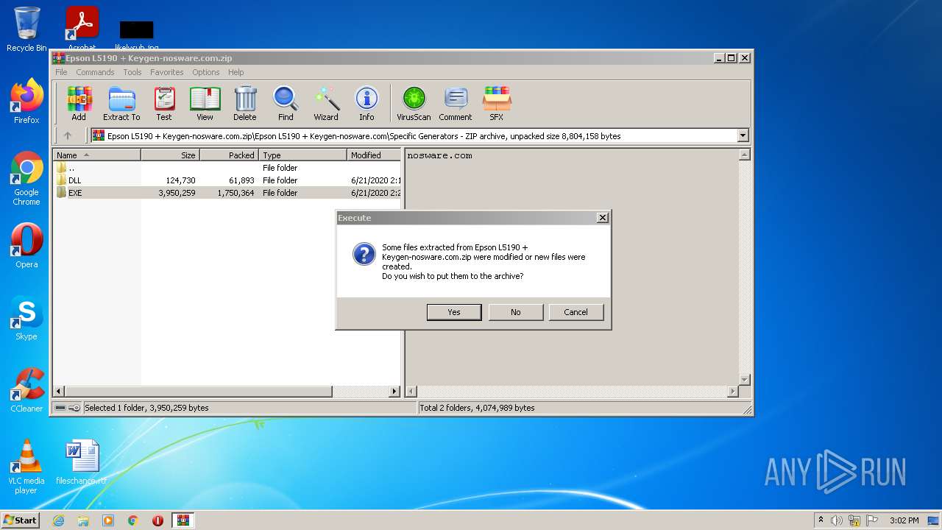Click Cancel in Execute dialog
Screen dimensions: 942x530
576,312
